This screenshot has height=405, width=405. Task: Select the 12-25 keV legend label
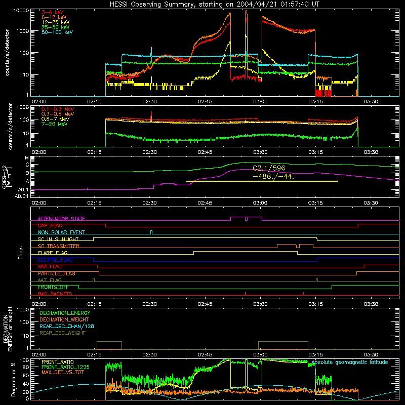click(56, 22)
